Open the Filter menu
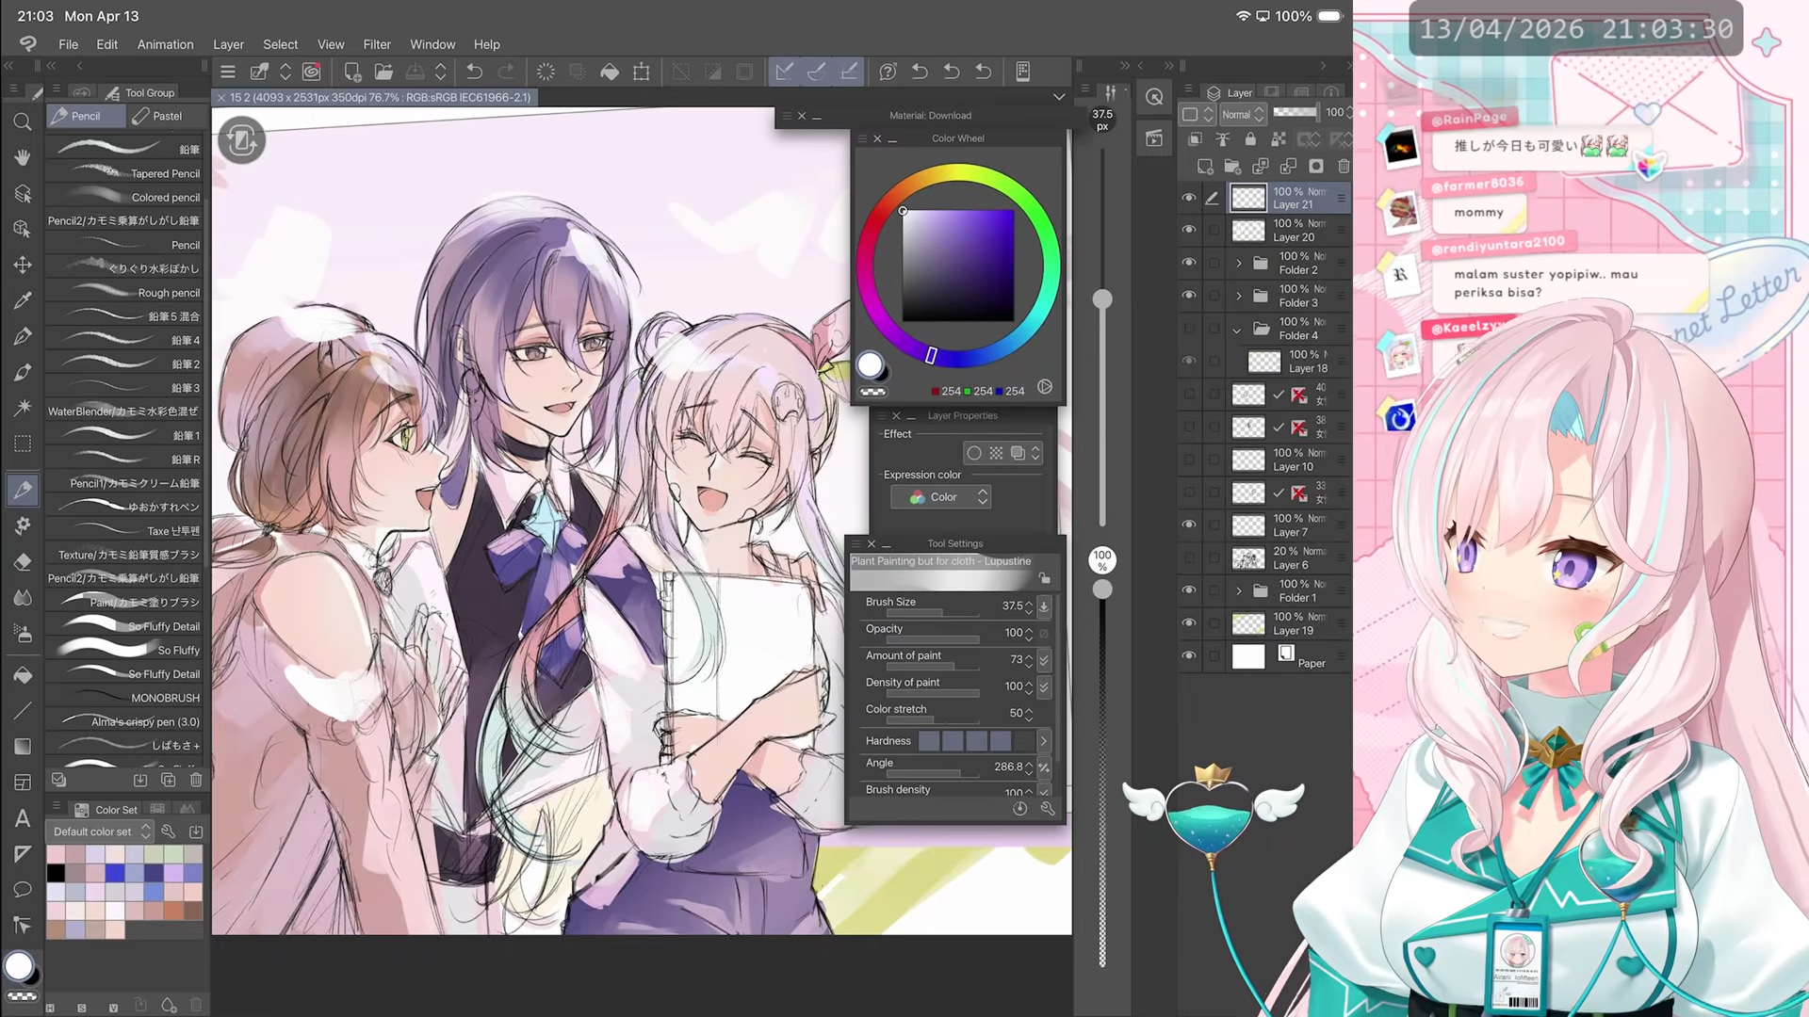The image size is (1809, 1017). tap(377, 44)
